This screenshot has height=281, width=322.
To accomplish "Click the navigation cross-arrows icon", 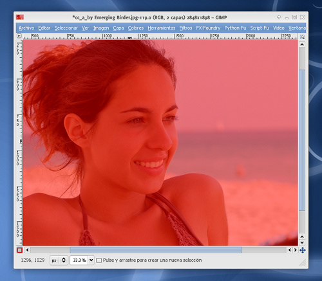I will (x=303, y=250).
